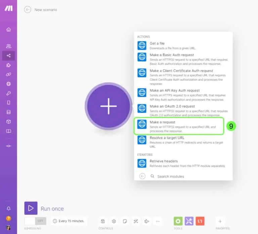Screen dimensions: 258x234
Task: Click the notes icon in controls
Action: pyautogui.click(x=125, y=221)
